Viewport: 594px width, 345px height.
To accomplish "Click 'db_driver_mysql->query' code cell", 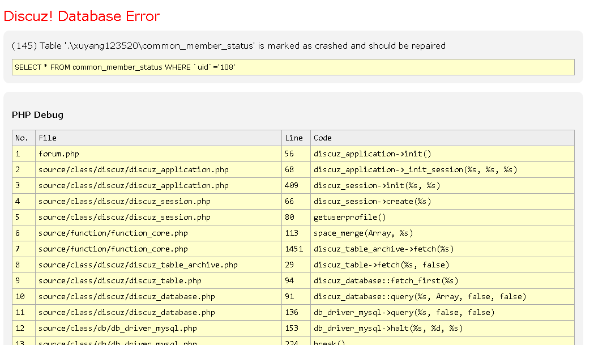I will (442, 313).
